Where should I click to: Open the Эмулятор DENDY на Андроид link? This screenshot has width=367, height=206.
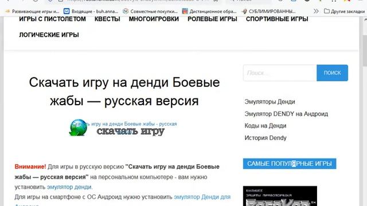pyautogui.click(x=286, y=114)
